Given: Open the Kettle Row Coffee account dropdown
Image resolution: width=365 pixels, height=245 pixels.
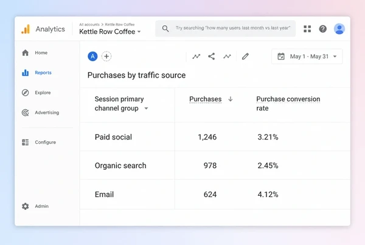Looking at the screenshot, I should [110, 32].
